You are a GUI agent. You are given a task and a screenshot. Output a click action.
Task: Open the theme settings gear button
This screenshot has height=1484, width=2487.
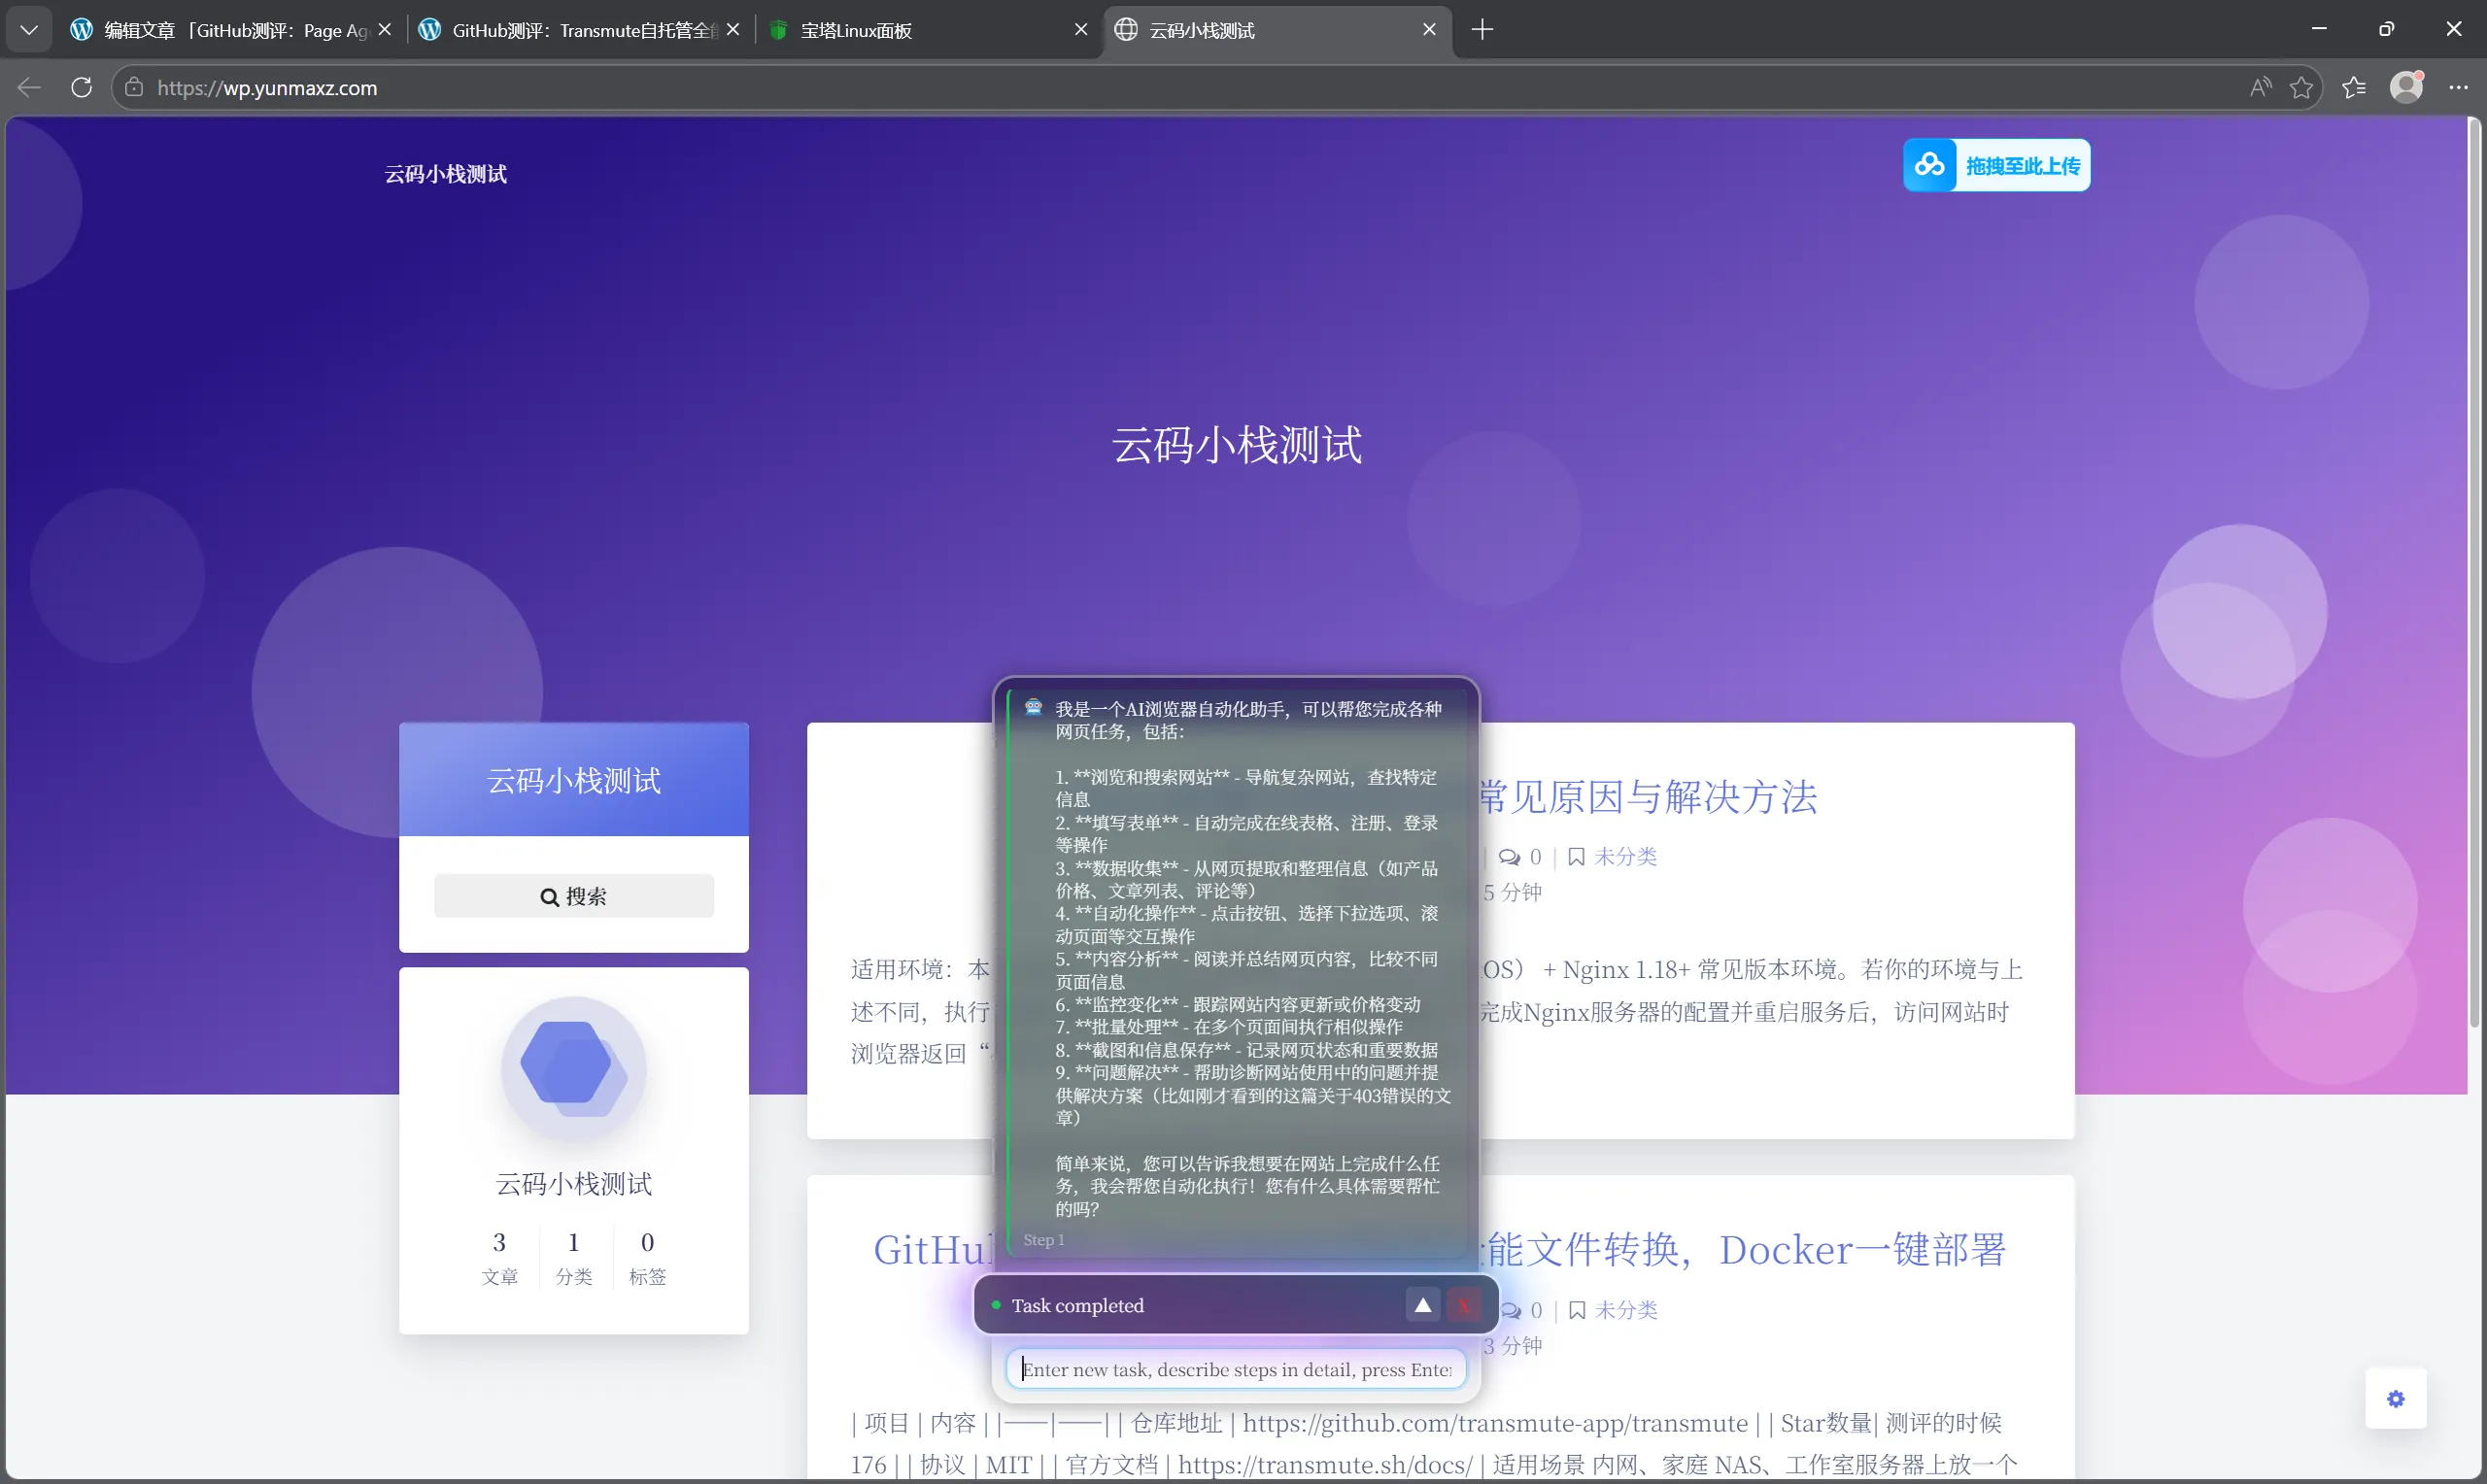(x=2395, y=1398)
